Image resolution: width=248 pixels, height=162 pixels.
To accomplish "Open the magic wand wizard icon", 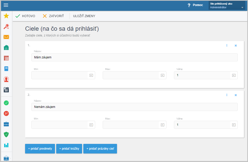I will 6,26.
